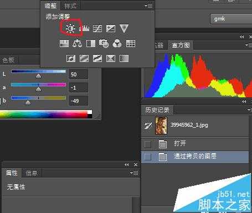The width and height of the screenshot is (252, 213).
Task: Add a Curves adjustment
Action: [x=97, y=28]
